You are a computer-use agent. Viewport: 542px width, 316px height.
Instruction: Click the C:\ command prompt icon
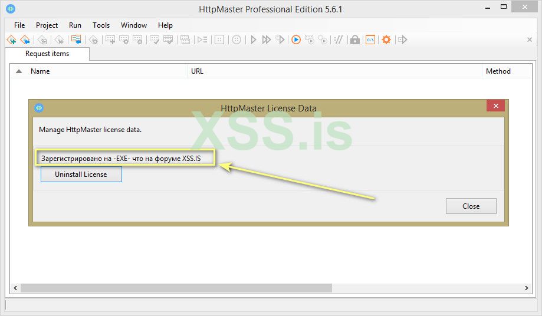pyautogui.click(x=370, y=39)
